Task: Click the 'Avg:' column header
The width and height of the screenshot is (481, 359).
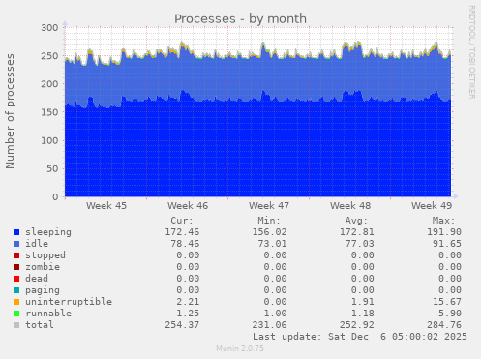Action: coord(356,221)
